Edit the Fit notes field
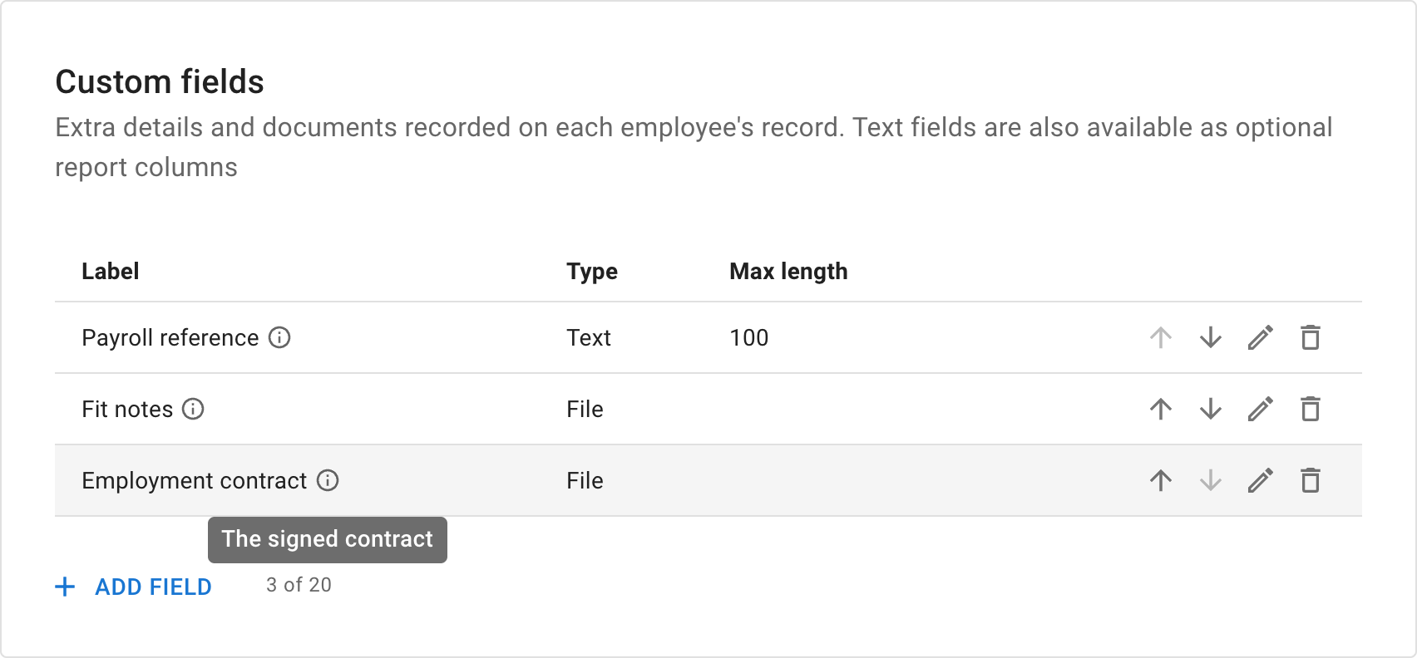Image resolution: width=1417 pixels, height=658 pixels. tap(1261, 409)
